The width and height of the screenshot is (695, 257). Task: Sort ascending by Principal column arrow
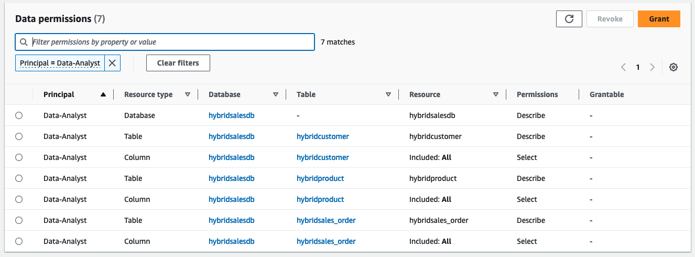[x=103, y=95]
